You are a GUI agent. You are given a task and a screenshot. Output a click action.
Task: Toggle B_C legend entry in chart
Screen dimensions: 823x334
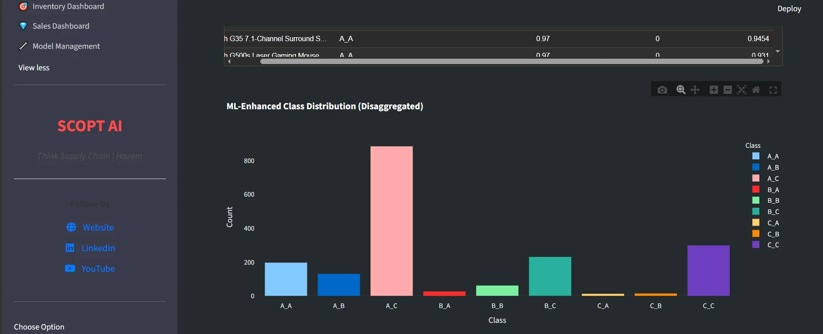[766, 212]
